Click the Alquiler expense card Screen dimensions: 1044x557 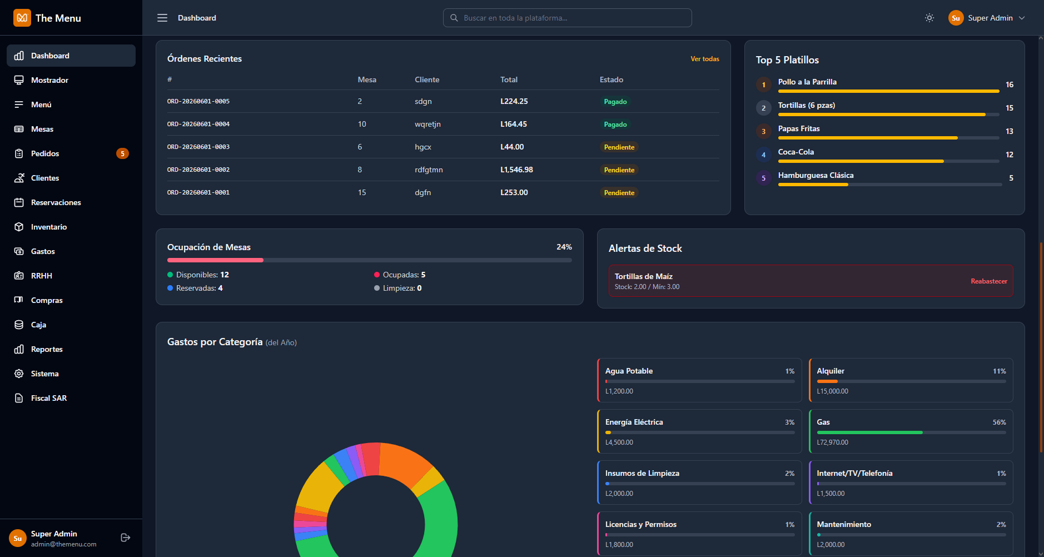point(911,380)
